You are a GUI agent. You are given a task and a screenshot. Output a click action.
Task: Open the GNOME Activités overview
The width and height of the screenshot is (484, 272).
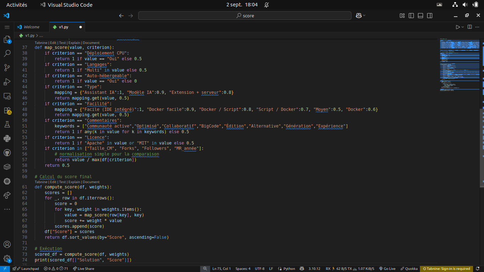pos(17,5)
